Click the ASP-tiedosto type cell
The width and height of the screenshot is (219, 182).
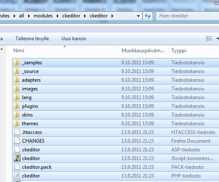186,150
